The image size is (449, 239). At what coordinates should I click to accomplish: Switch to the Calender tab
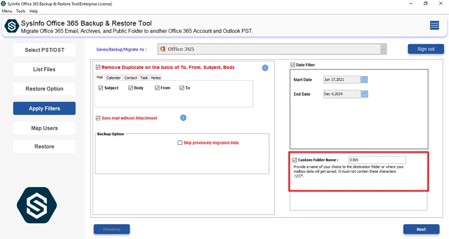[113, 78]
